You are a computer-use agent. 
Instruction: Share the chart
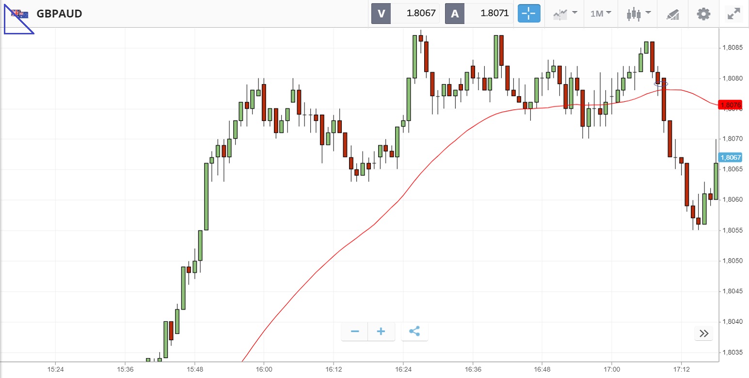point(414,332)
